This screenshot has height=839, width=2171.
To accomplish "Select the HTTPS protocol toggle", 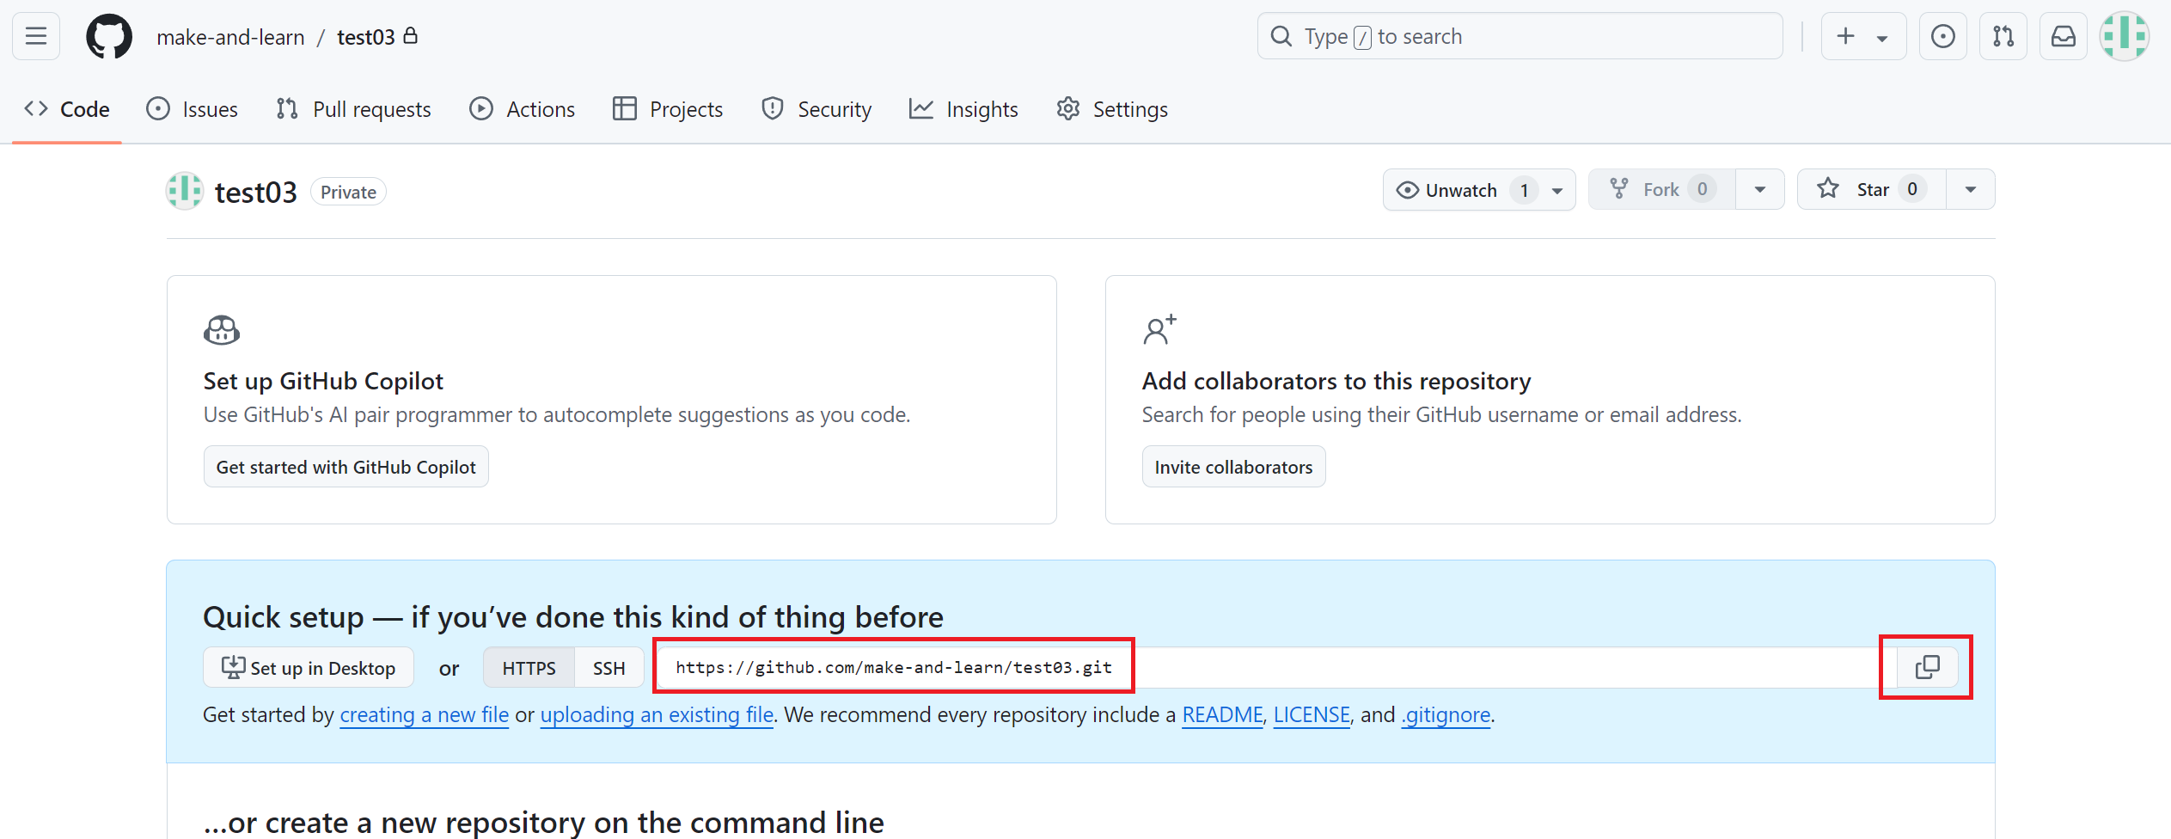I will tap(529, 668).
